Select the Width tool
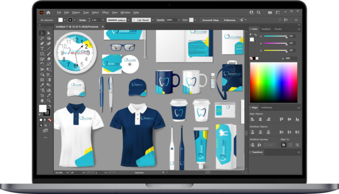The image size is (339, 194). click(x=42, y=70)
